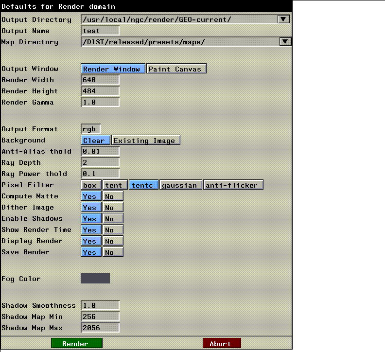385x352 pixels.
Task: Click the Shadow Map Min field 256
Action: (100, 317)
